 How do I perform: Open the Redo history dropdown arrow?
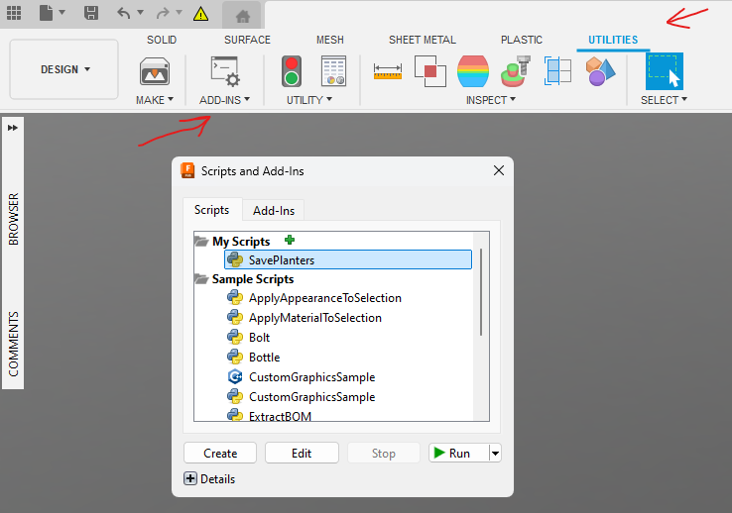pos(179,12)
